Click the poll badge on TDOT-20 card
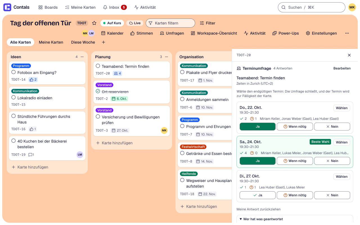360x225 pixels. click(117, 73)
